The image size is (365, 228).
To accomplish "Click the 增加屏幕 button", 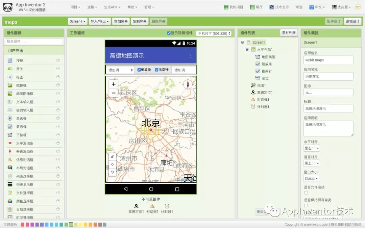I will pyautogui.click(x=121, y=21).
